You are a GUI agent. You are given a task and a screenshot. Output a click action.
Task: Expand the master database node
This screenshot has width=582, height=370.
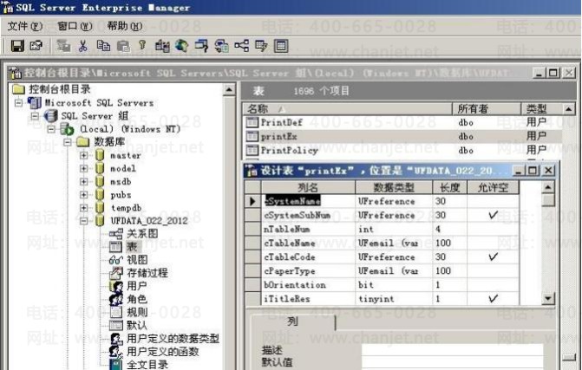(x=83, y=155)
